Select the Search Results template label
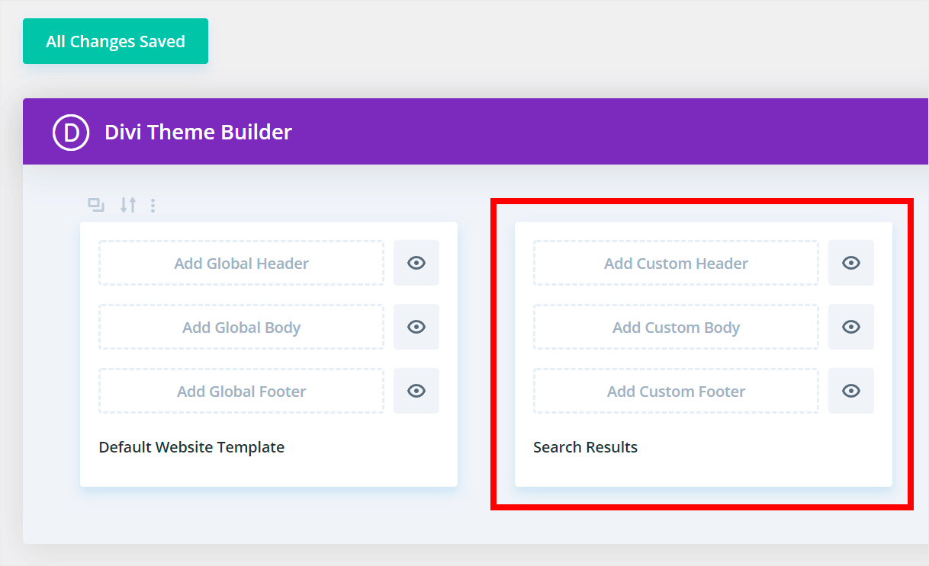929x566 pixels. coord(585,447)
